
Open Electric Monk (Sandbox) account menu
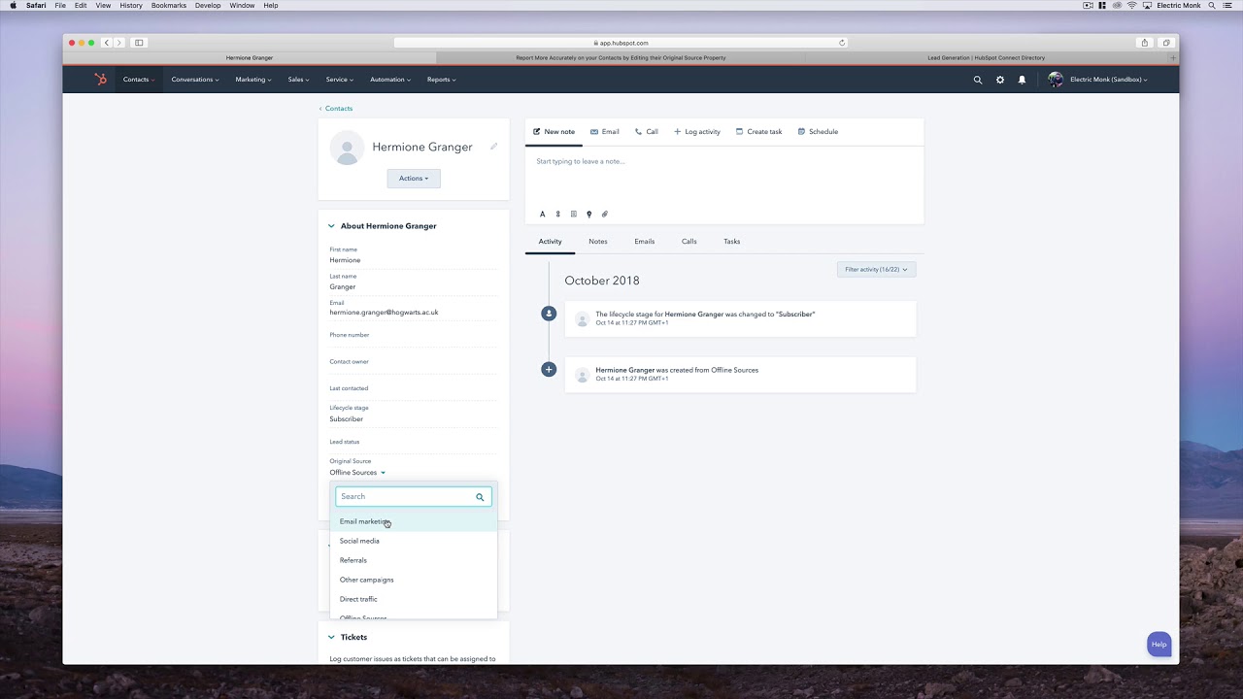[x=1108, y=80]
